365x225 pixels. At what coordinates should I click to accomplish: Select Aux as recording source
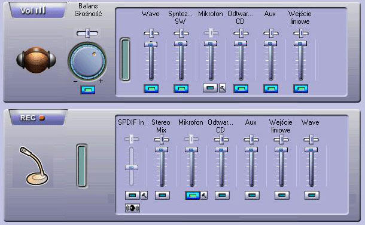(252, 196)
